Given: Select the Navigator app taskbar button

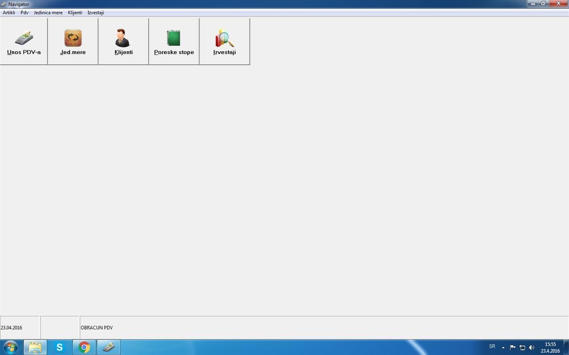Looking at the screenshot, I should pyautogui.click(x=108, y=347).
